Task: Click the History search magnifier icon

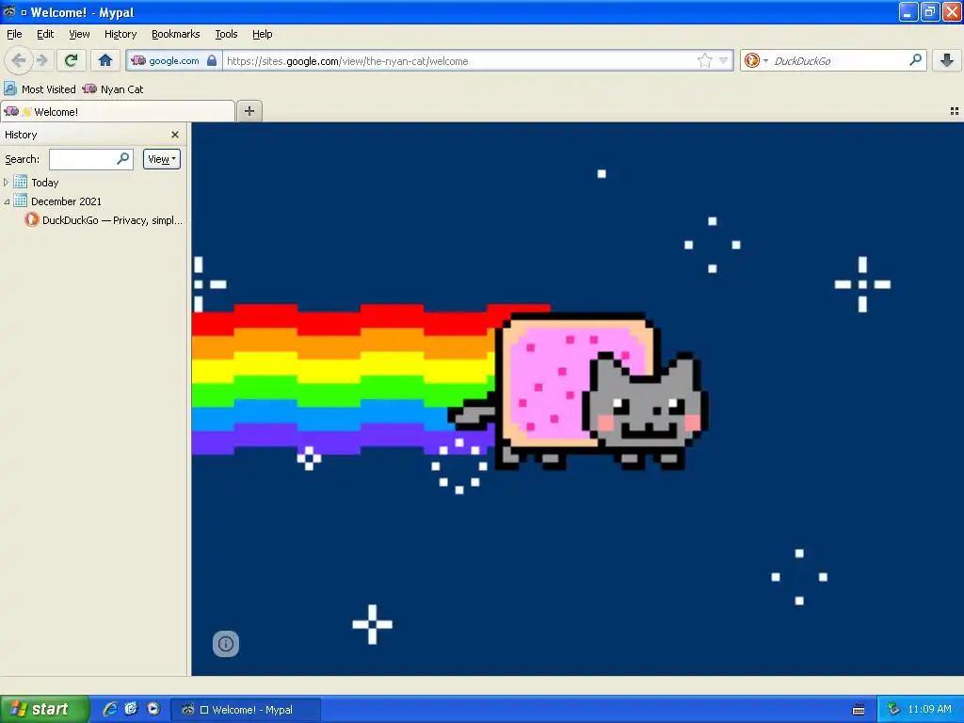Action: (x=123, y=158)
